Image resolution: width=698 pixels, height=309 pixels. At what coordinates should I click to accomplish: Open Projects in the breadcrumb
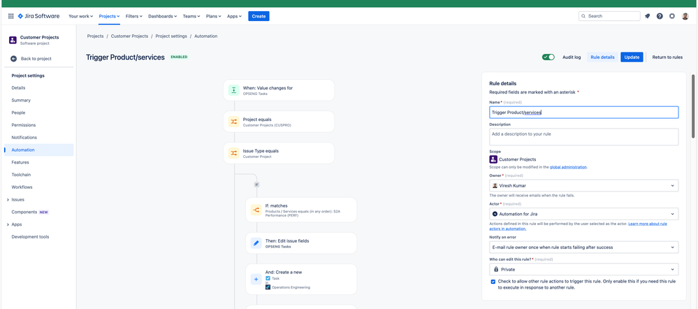pos(95,36)
